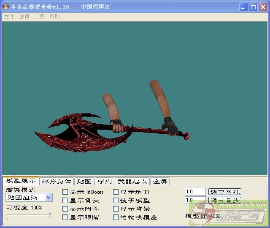Click the 调节网孔 button
270x228 pixels.
pyautogui.click(x=225, y=192)
